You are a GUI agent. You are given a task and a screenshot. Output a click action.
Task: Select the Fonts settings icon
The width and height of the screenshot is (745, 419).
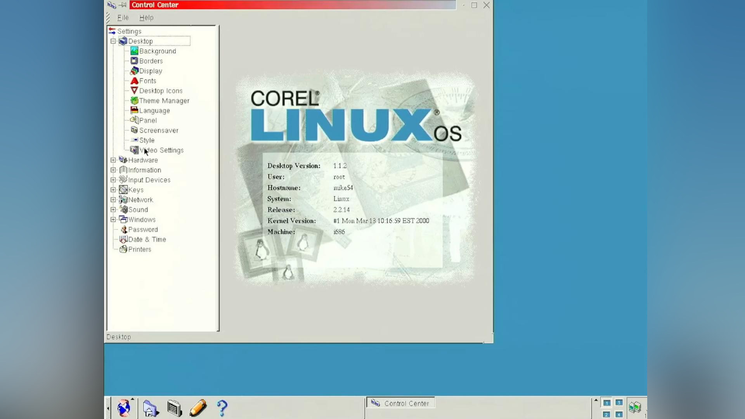point(134,80)
